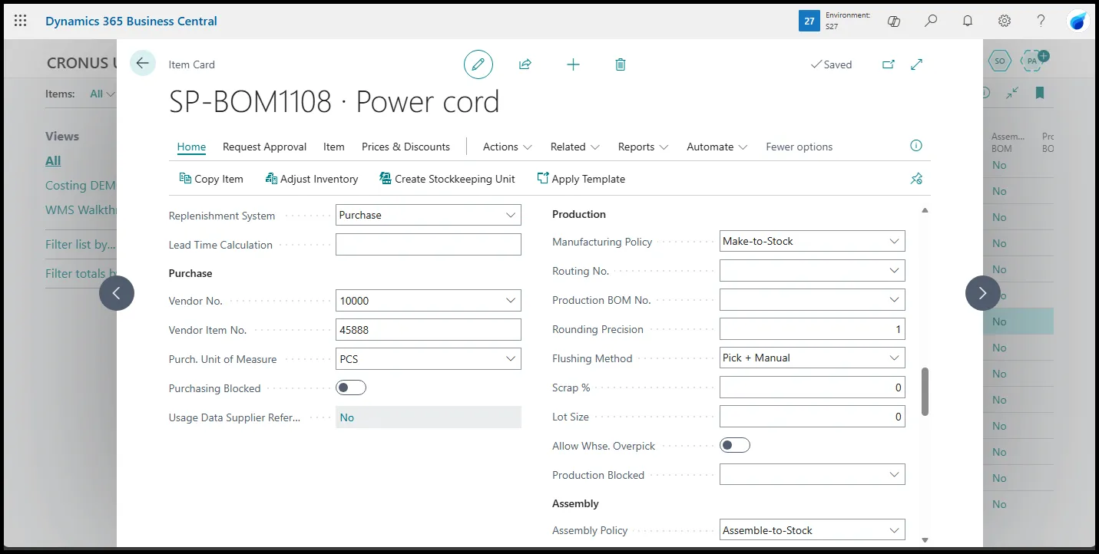Screen dimensions: 1099x554
Task: Click the info circle icon on action bar
Action: tap(915, 146)
